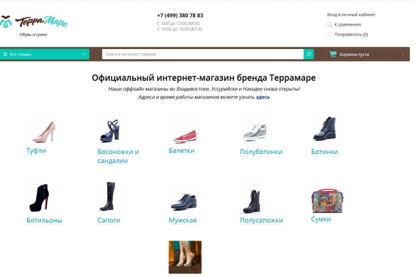415x277 pixels.
Task: Open the mid-calf boot thumbnail above Полусапожки
Action: (x=252, y=198)
